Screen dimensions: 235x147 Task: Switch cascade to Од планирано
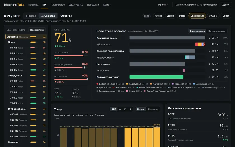197,31
